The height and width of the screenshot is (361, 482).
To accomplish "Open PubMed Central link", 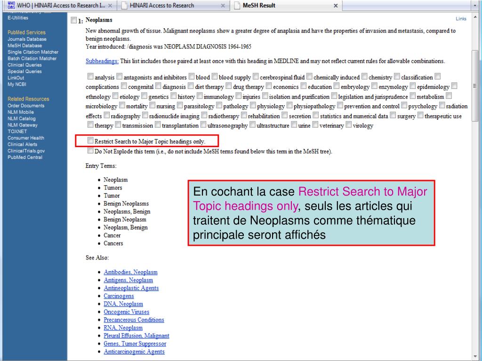I will [25, 157].
